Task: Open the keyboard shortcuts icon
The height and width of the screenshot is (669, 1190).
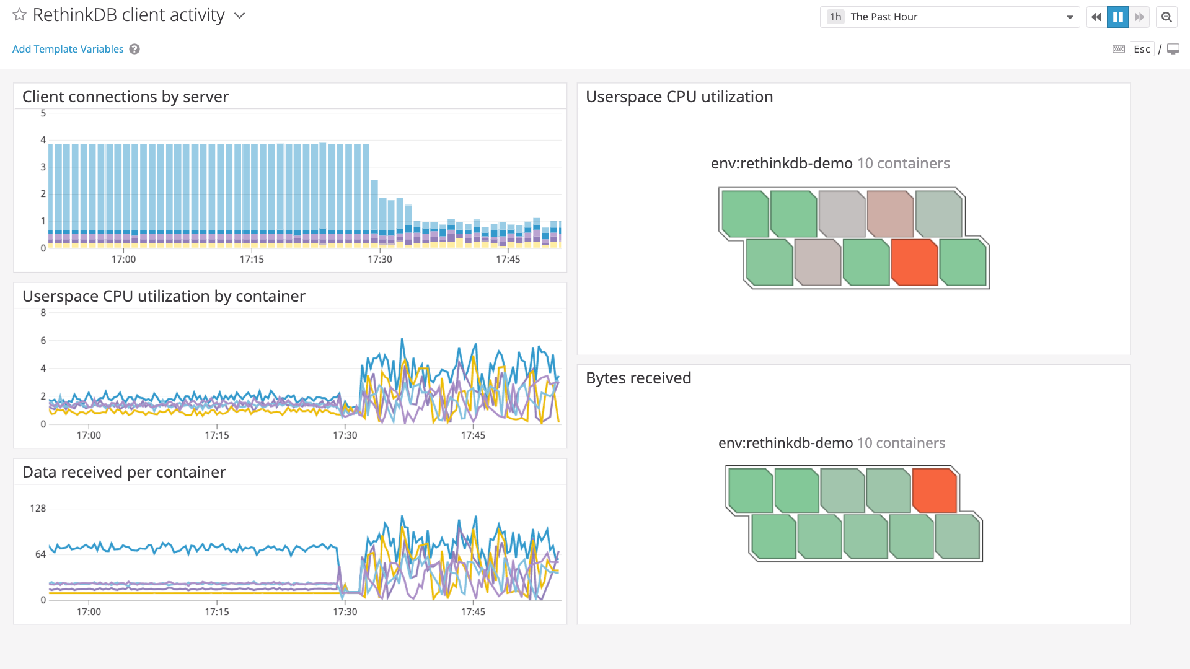Action: (1119, 48)
